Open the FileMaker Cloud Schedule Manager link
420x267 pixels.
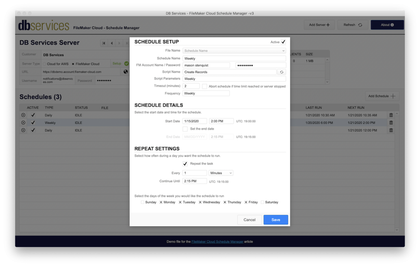click(217, 242)
